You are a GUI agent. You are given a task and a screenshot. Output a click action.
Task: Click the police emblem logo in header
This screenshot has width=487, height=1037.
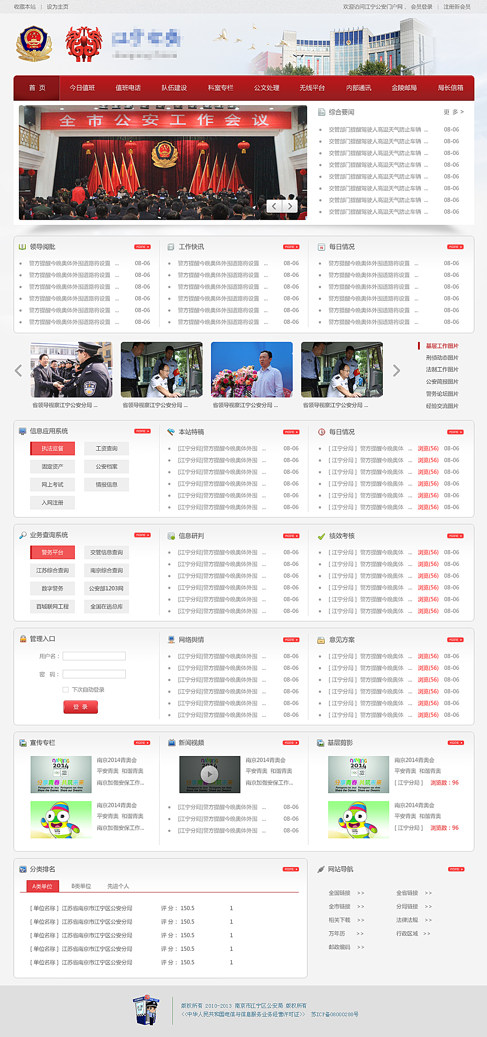click(x=34, y=44)
